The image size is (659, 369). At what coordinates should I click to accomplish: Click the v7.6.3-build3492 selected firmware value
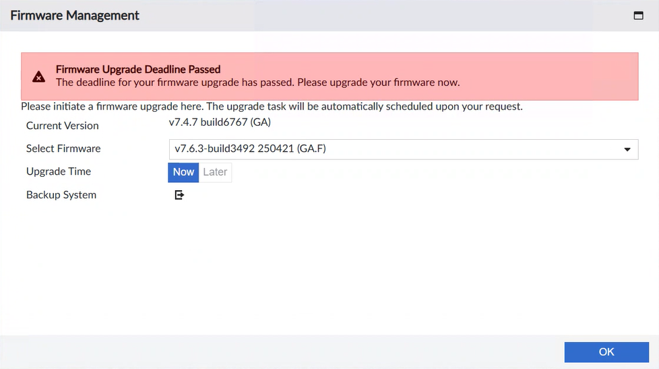[x=250, y=149]
